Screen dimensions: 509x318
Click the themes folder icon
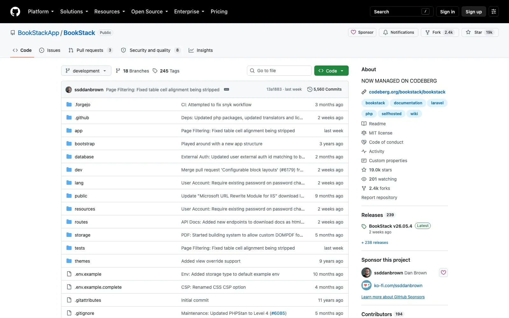pos(69,261)
